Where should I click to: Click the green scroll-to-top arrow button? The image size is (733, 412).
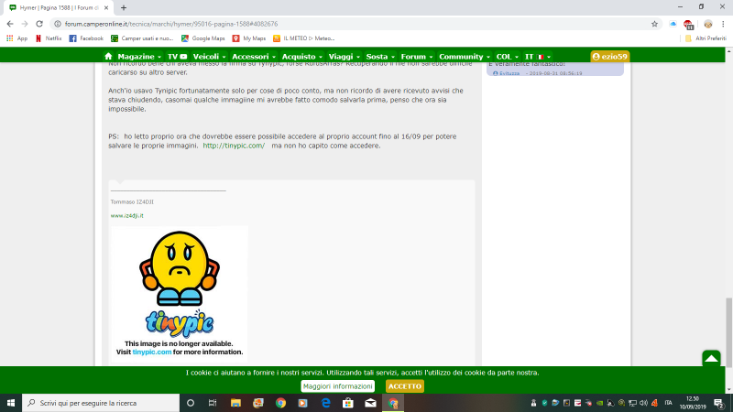[x=711, y=359]
